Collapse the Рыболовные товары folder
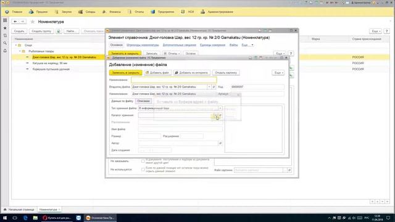The width and height of the screenshot is (395, 222). point(20,51)
